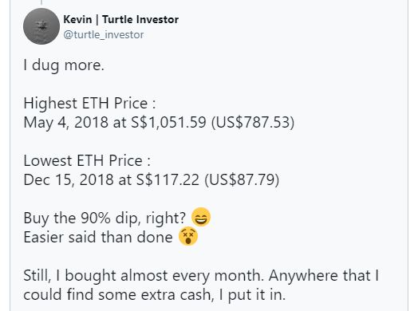Visit the @turtle_investor handle link
The image size is (418, 311).
coord(104,34)
